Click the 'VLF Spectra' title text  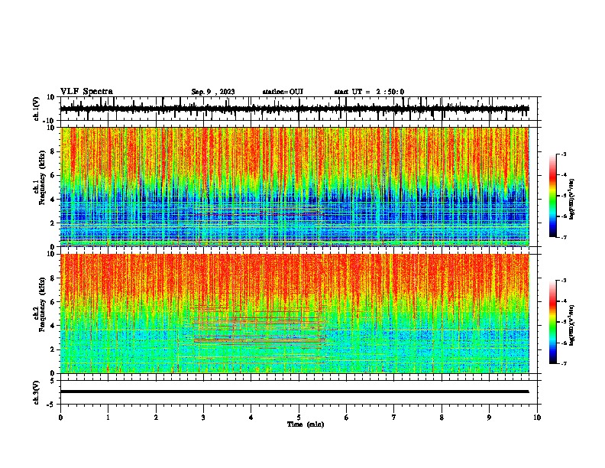click(x=86, y=92)
